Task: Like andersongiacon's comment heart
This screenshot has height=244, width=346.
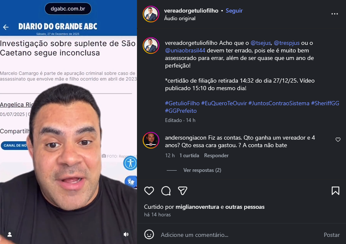Action: [x=338, y=140]
